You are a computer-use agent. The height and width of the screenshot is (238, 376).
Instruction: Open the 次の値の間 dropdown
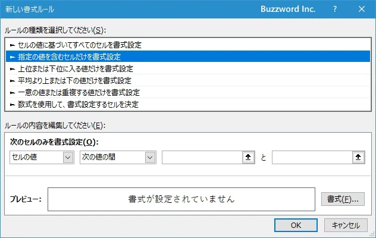pos(118,158)
